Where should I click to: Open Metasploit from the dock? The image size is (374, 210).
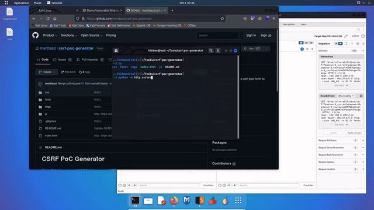click(x=187, y=201)
